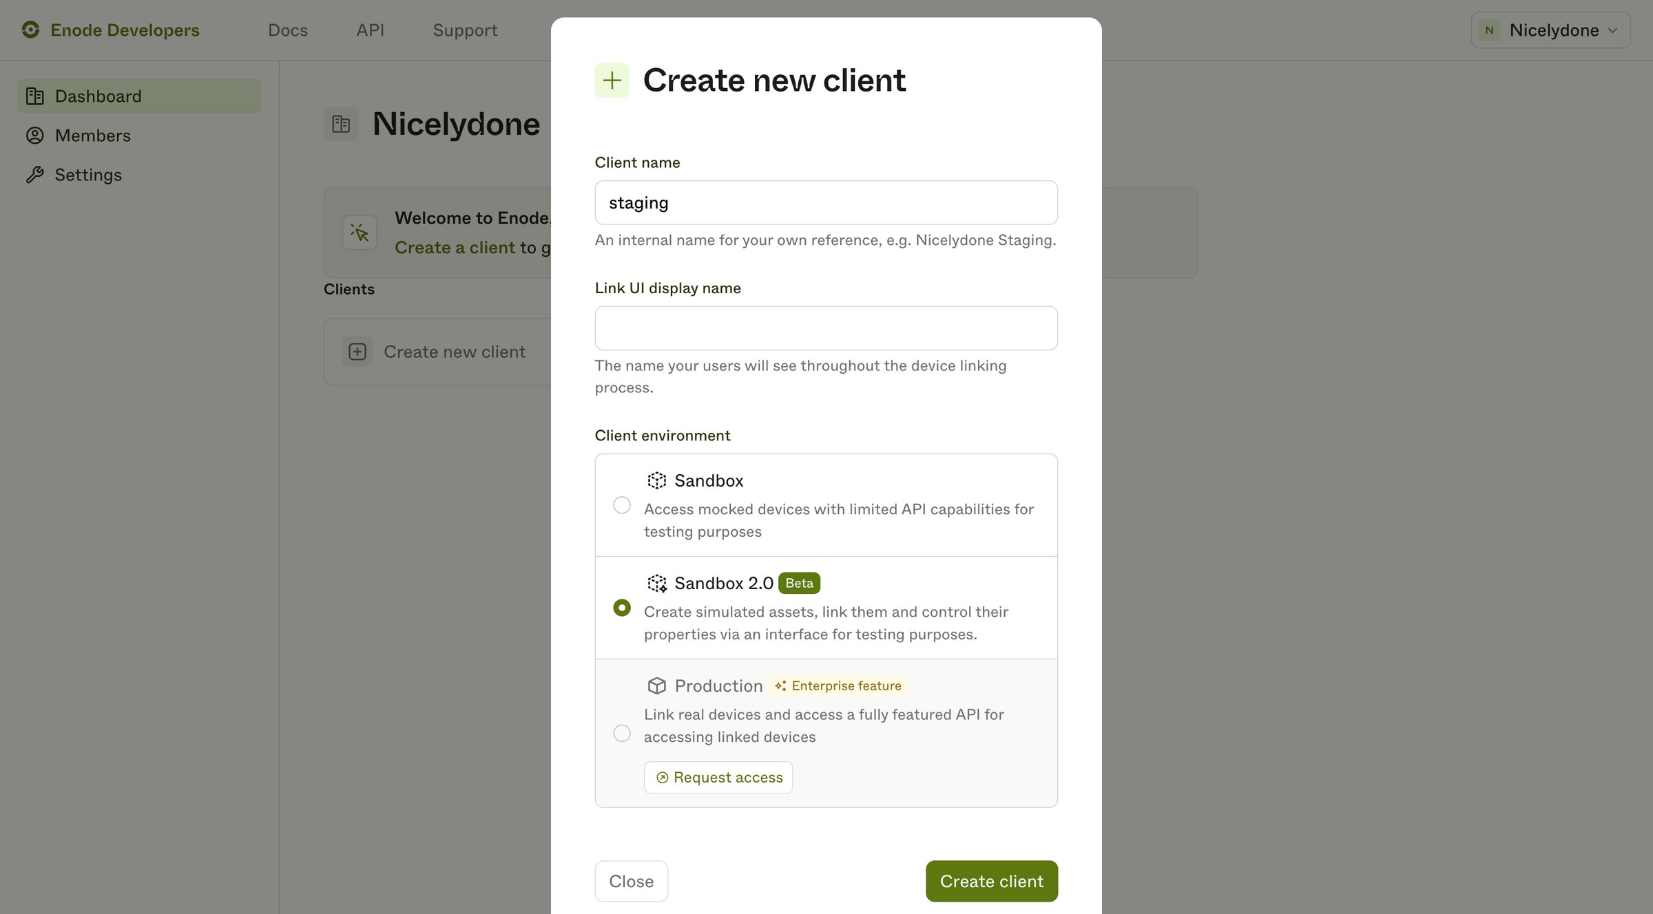Open the Docs menu item
This screenshot has width=1653, height=914.
(288, 30)
